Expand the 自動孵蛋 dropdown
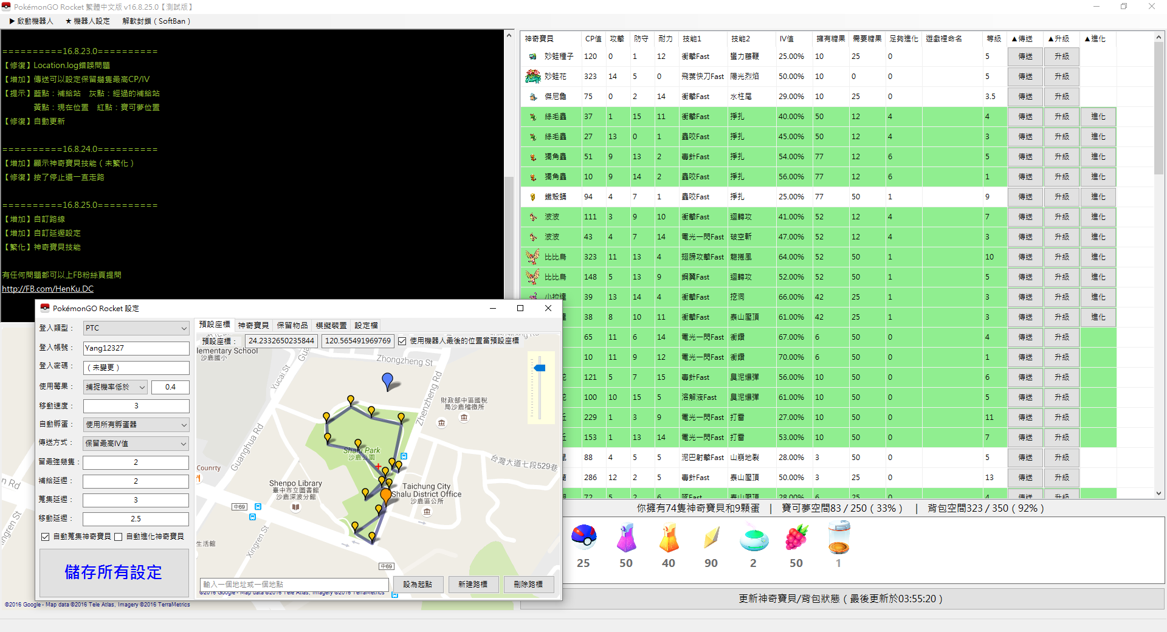Viewport: 1167px width, 632px height. point(136,425)
